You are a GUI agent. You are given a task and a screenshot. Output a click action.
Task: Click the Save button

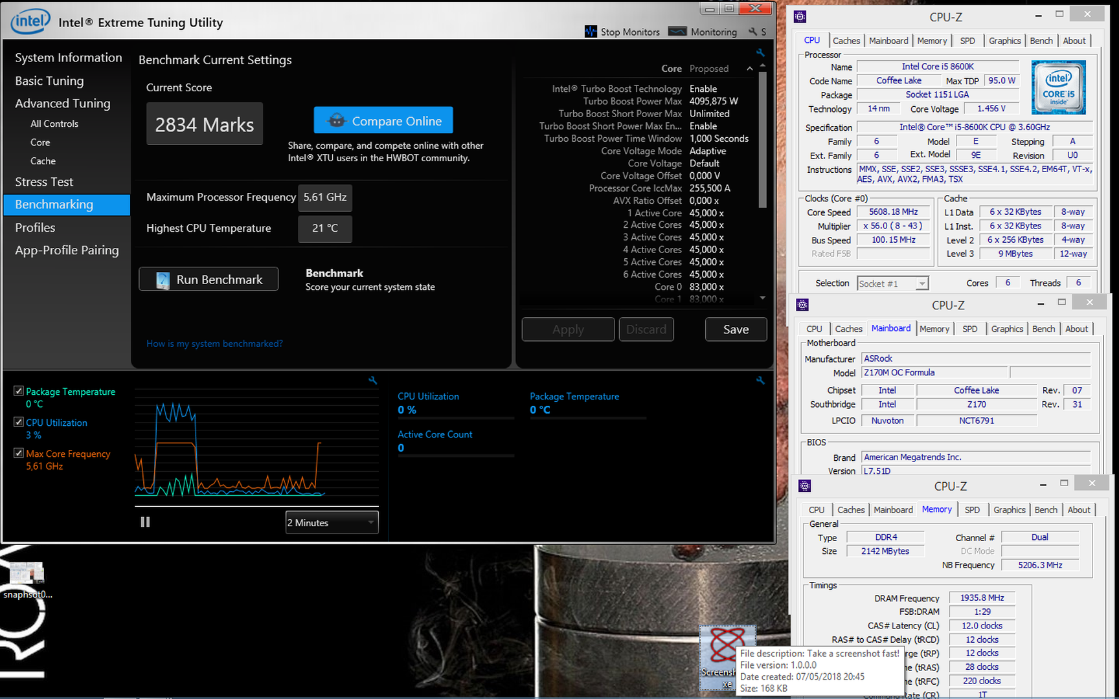[x=736, y=329]
